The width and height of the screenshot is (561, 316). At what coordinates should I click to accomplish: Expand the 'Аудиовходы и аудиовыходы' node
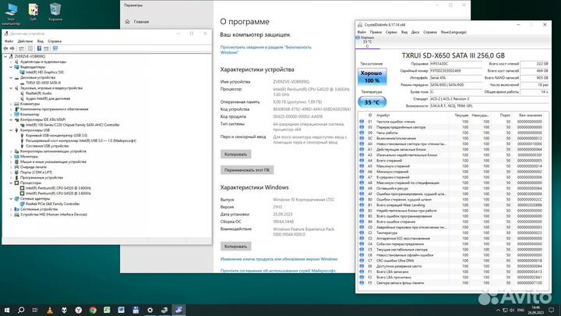click(x=11, y=62)
